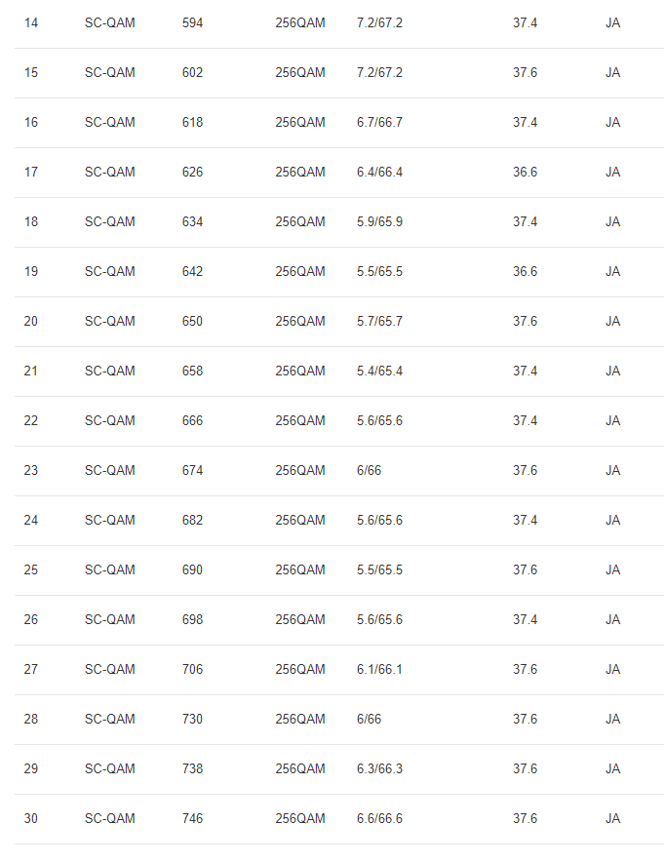
Task: Select channel number 18
Action: 31,221
